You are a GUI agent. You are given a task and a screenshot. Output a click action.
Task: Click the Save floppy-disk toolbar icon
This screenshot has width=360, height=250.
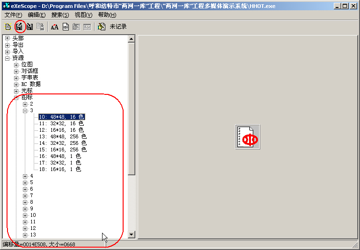(30, 27)
